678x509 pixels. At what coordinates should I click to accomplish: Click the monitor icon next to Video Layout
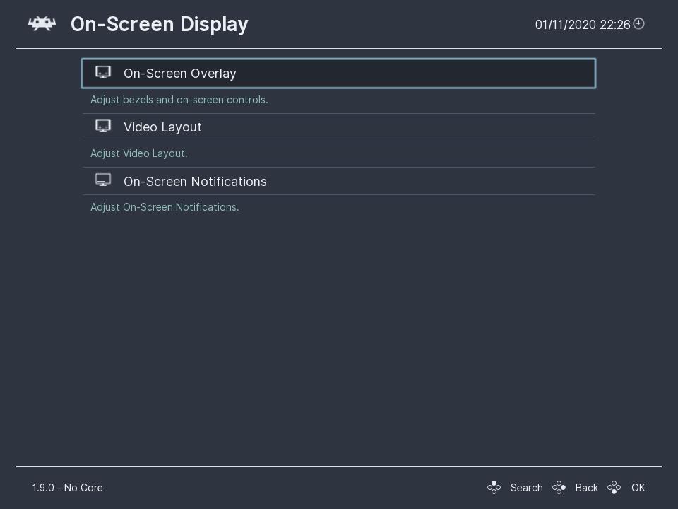(x=103, y=126)
